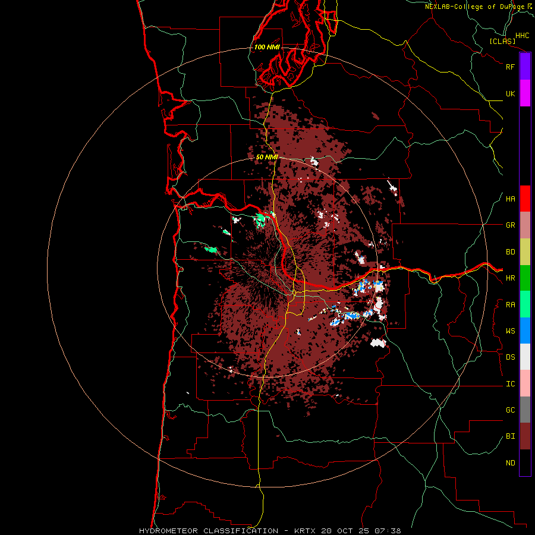The height and width of the screenshot is (535, 535).
Task: Click the BD legend label
Action: (510, 252)
